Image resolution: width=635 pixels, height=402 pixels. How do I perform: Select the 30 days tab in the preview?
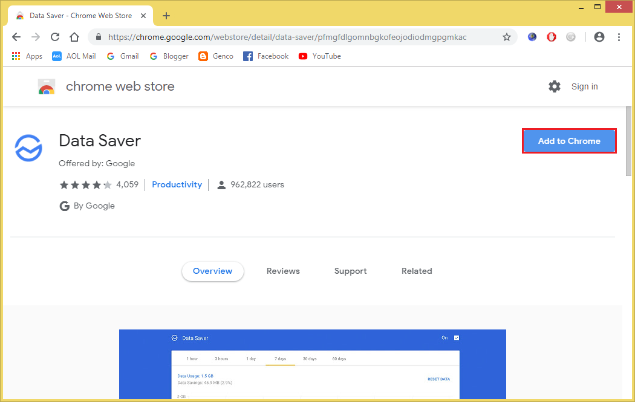pos(310,358)
